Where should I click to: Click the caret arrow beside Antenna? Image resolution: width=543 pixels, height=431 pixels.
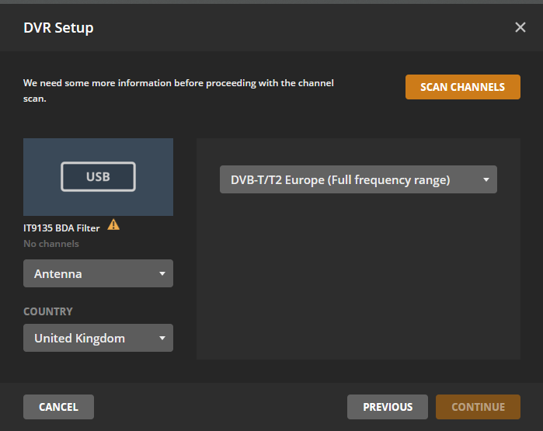(x=162, y=273)
